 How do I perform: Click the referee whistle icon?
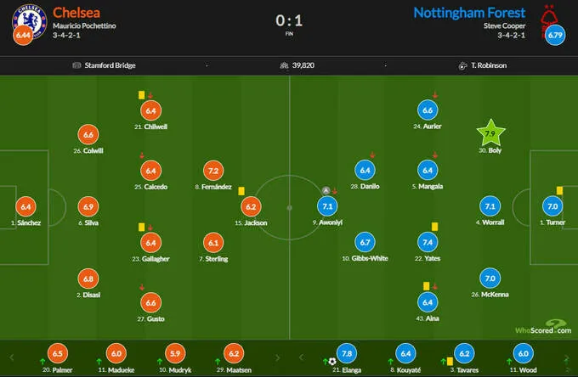tap(462, 65)
